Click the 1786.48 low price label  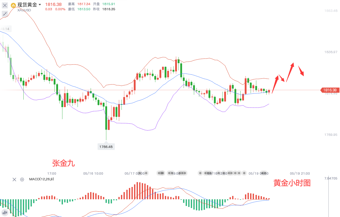(x=106, y=147)
